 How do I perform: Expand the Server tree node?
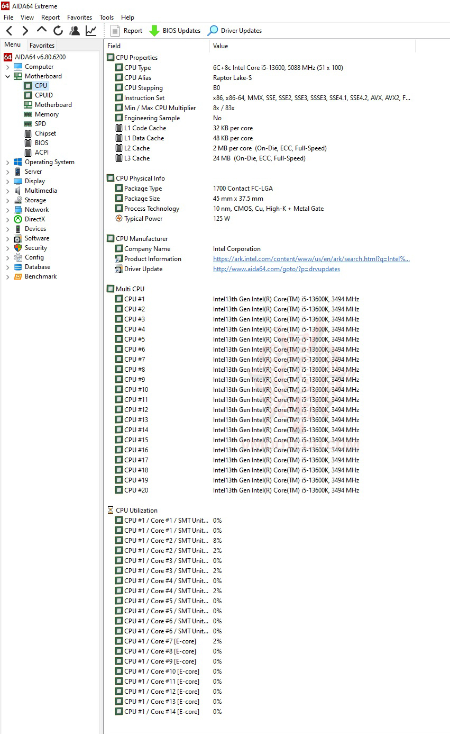point(7,172)
